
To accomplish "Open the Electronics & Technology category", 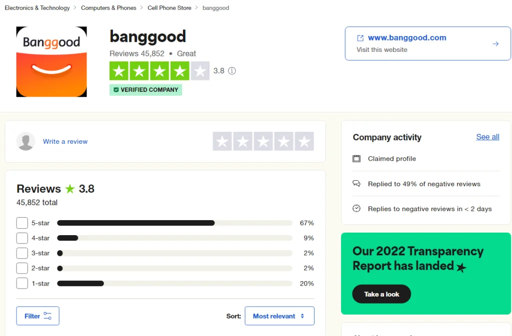I will coord(36,7).
